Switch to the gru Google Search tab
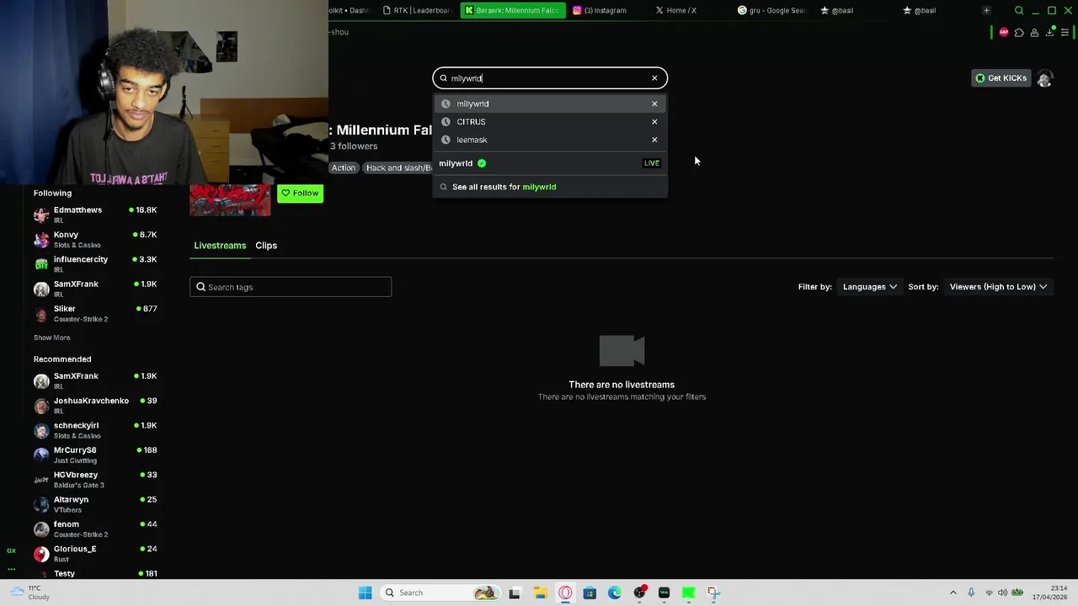The height and width of the screenshot is (606, 1078). pos(772,10)
